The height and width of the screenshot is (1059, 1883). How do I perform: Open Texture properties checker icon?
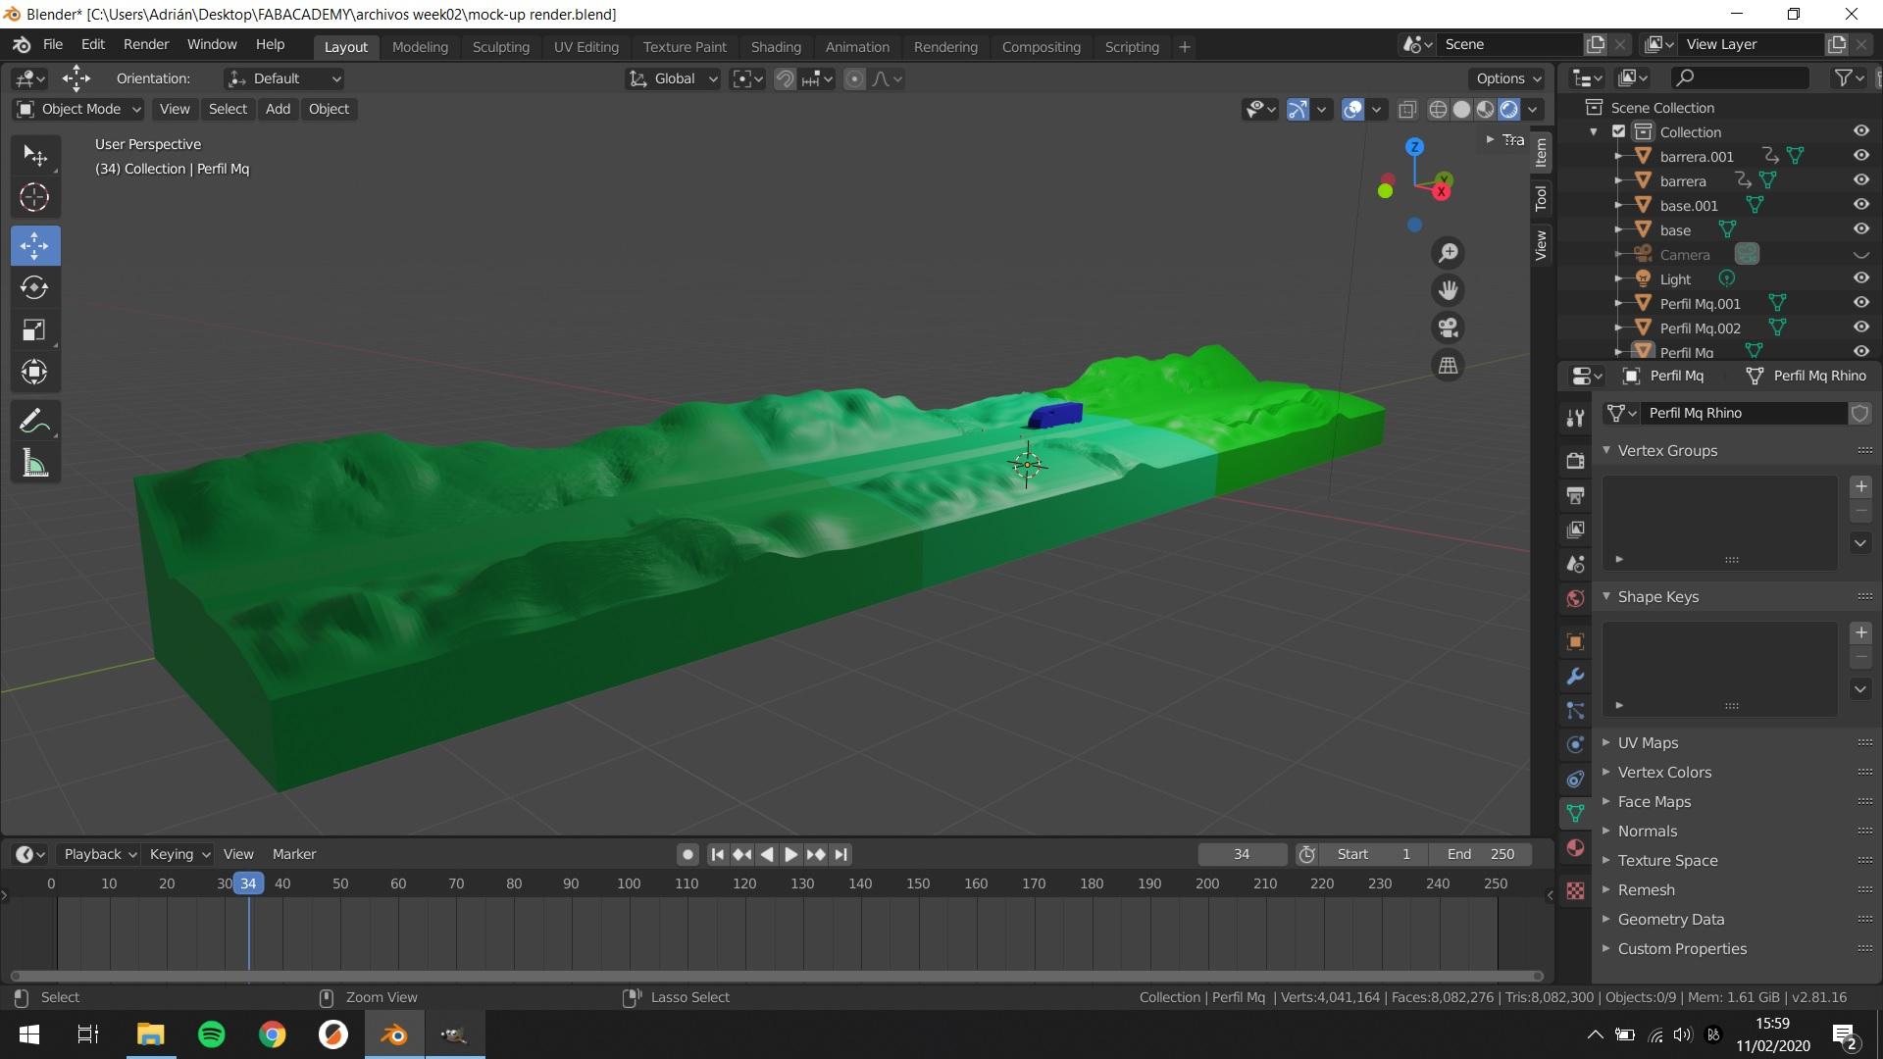tap(1575, 890)
